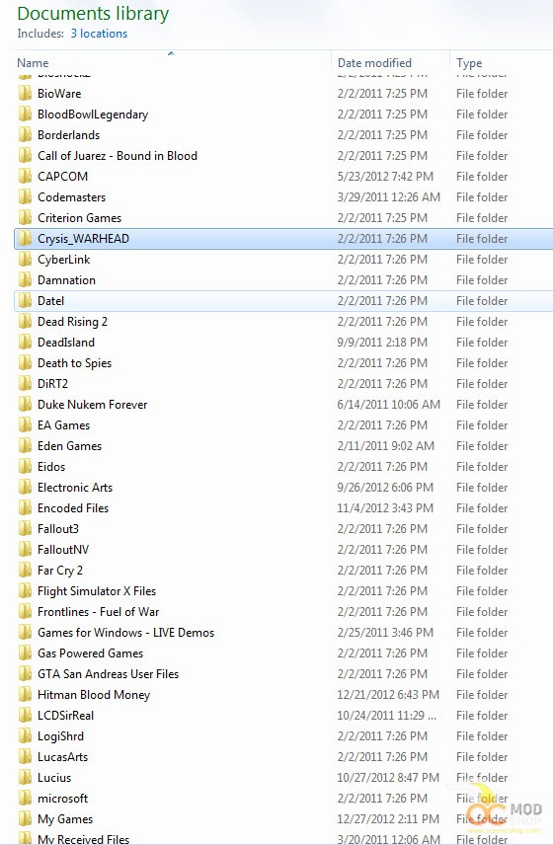Click the BioWare folder icon
553x845 pixels.
coord(25,94)
